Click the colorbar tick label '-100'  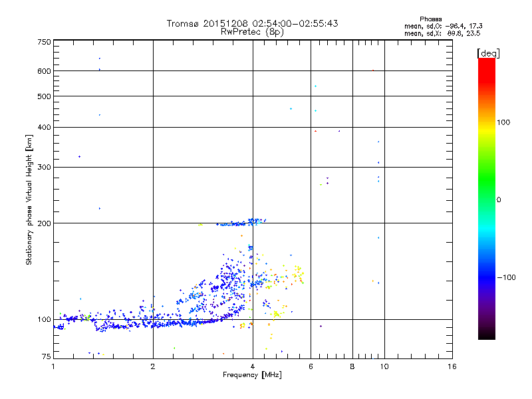pyautogui.click(x=506, y=277)
